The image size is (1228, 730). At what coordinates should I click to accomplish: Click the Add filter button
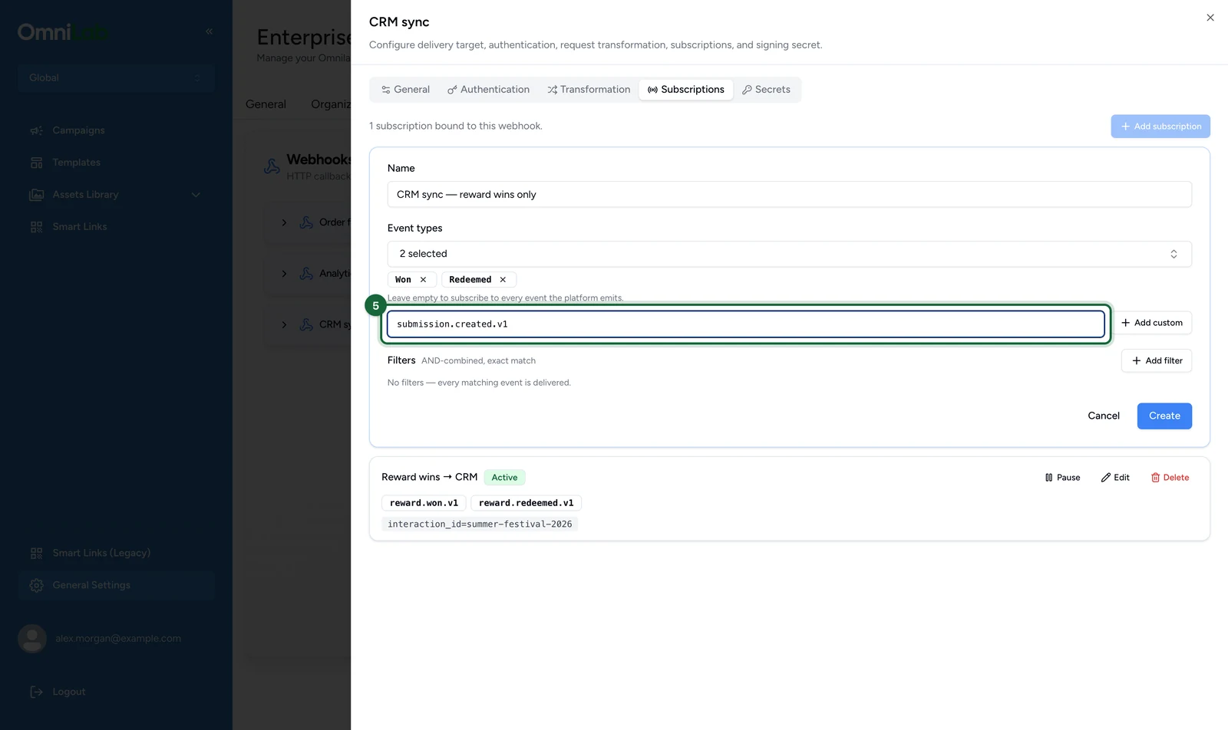coord(1157,360)
